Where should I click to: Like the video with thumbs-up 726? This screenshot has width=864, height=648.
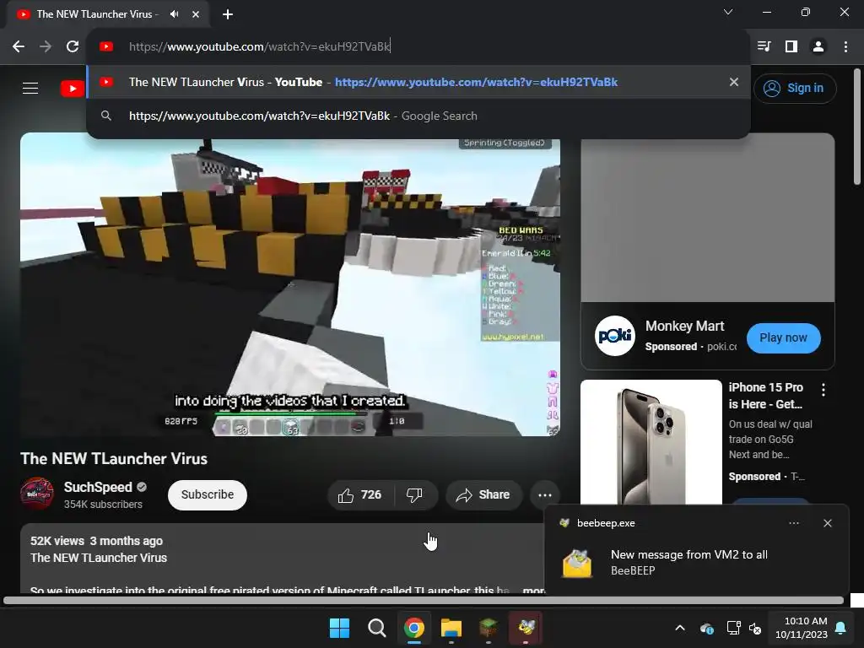(359, 495)
